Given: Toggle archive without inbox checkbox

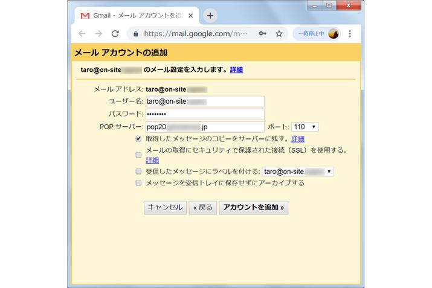Looking at the screenshot, I should click(139, 182).
